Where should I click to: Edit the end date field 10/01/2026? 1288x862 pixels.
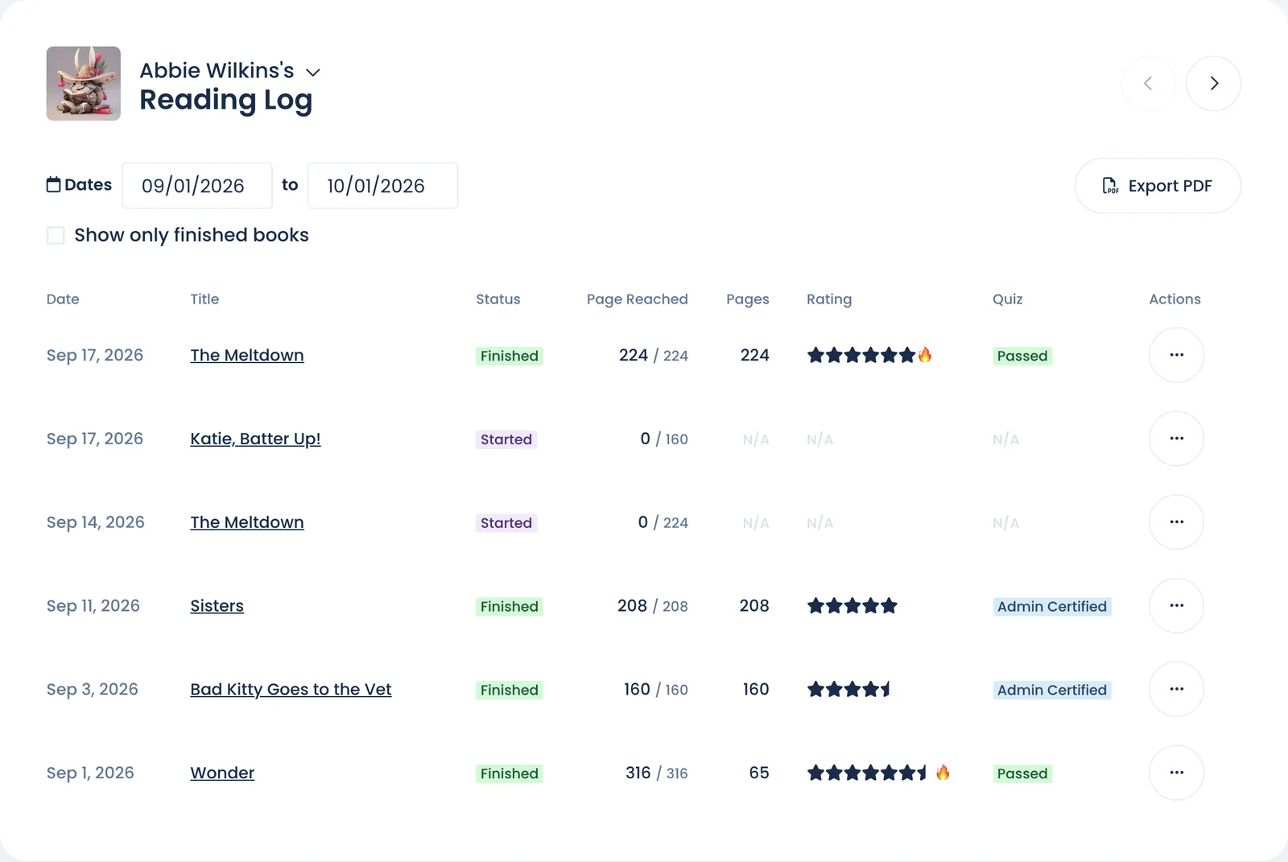(382, 186)
